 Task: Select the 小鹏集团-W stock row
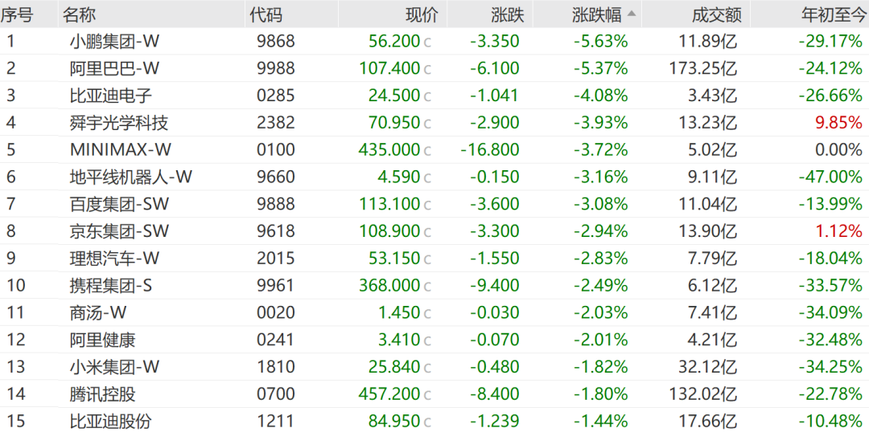tap(434, 41)
